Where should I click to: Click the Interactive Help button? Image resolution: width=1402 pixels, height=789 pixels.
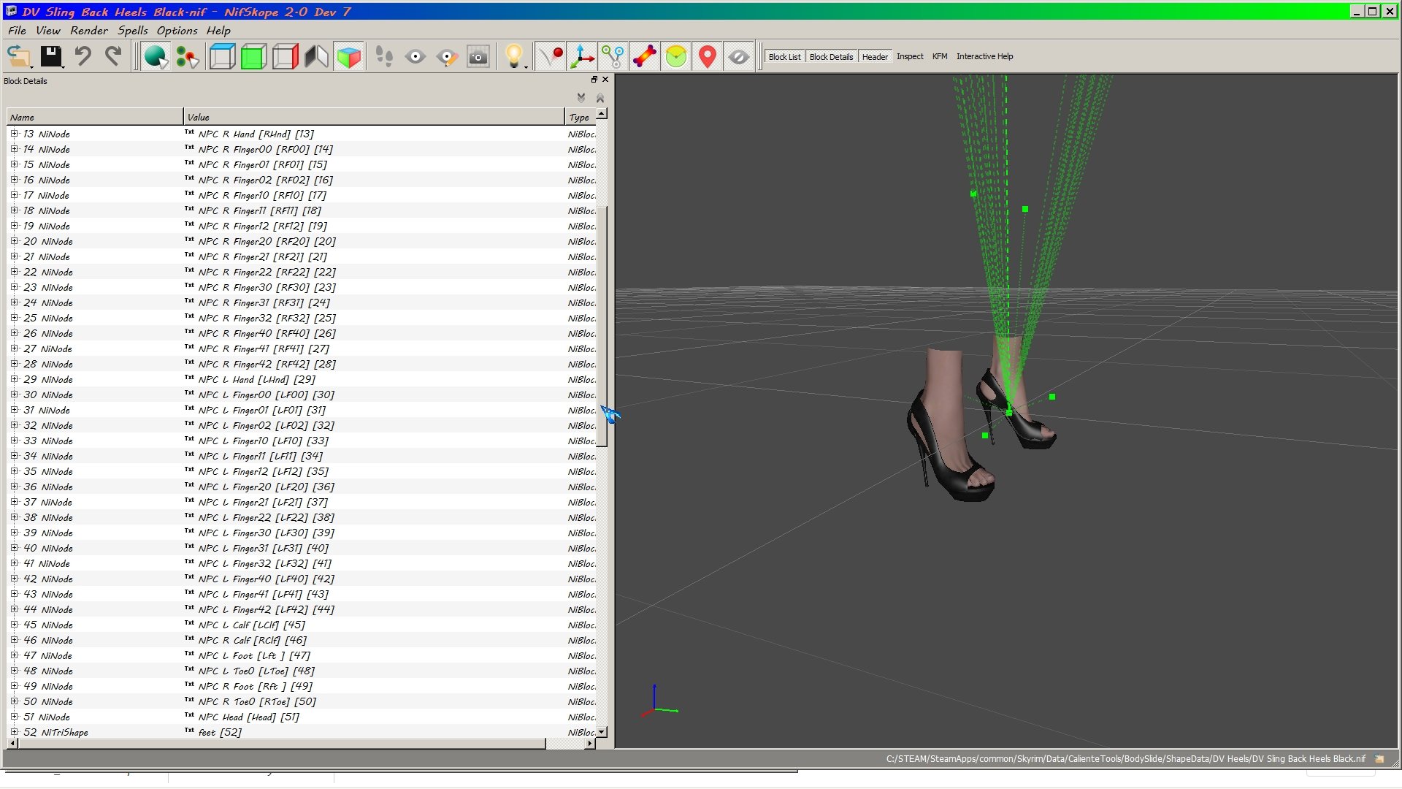point(984,56)
